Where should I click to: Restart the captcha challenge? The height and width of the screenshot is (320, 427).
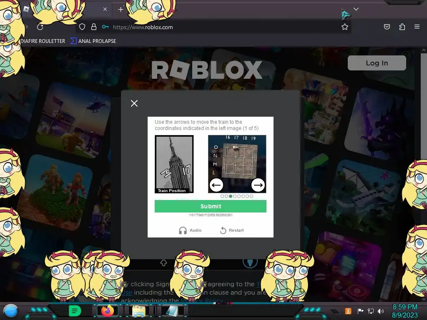(x=232, y=230)
